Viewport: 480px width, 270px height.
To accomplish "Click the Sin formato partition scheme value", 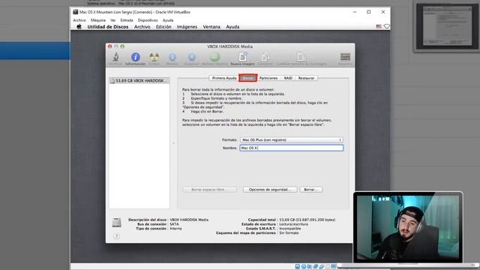I will [x=289, y=233].
